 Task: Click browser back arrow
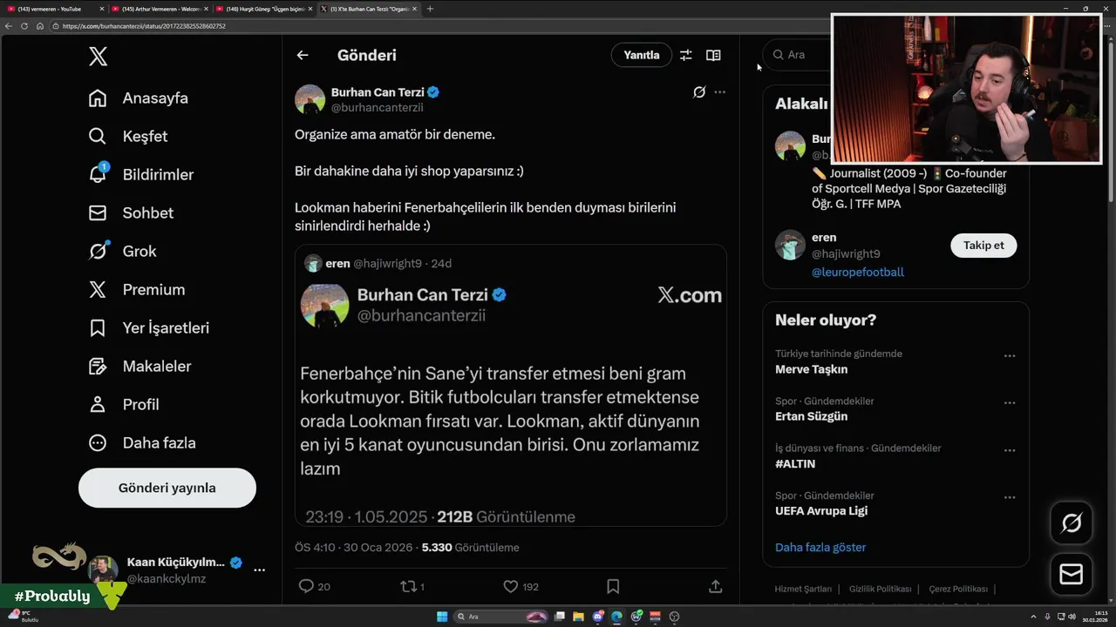[x=9, y=26]
